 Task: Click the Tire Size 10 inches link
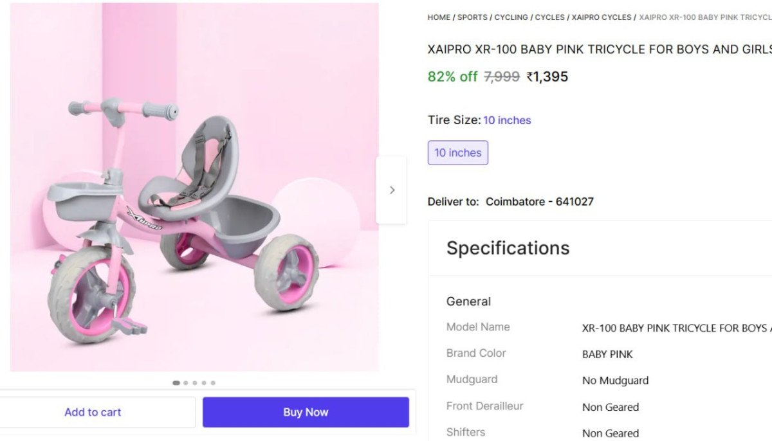[x=507, y=120]
